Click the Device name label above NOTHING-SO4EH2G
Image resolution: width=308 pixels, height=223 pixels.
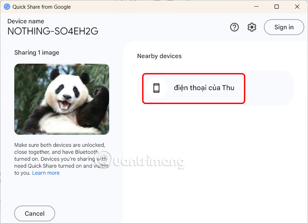pyautogui.click(x=26, y=21)
